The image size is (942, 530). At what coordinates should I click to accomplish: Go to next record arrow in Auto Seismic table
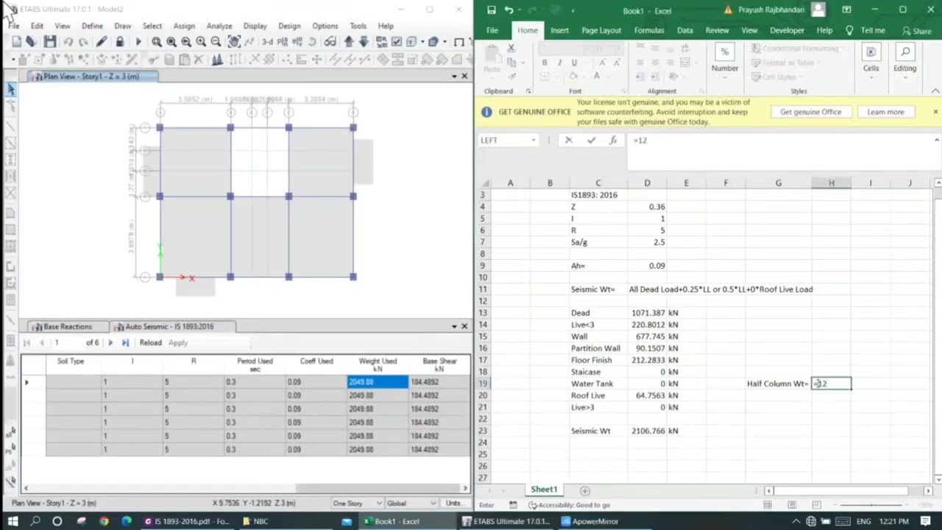pyautogui.click(x=110, y=342)
